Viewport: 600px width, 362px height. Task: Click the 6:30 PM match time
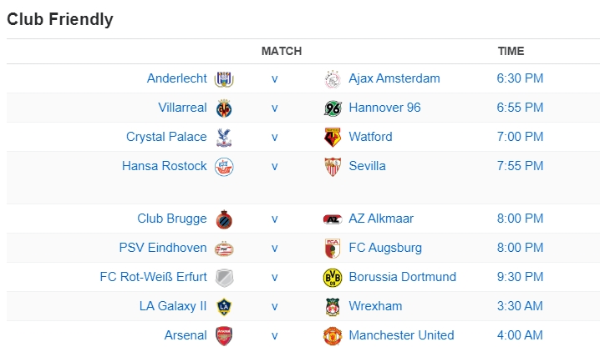520,78
